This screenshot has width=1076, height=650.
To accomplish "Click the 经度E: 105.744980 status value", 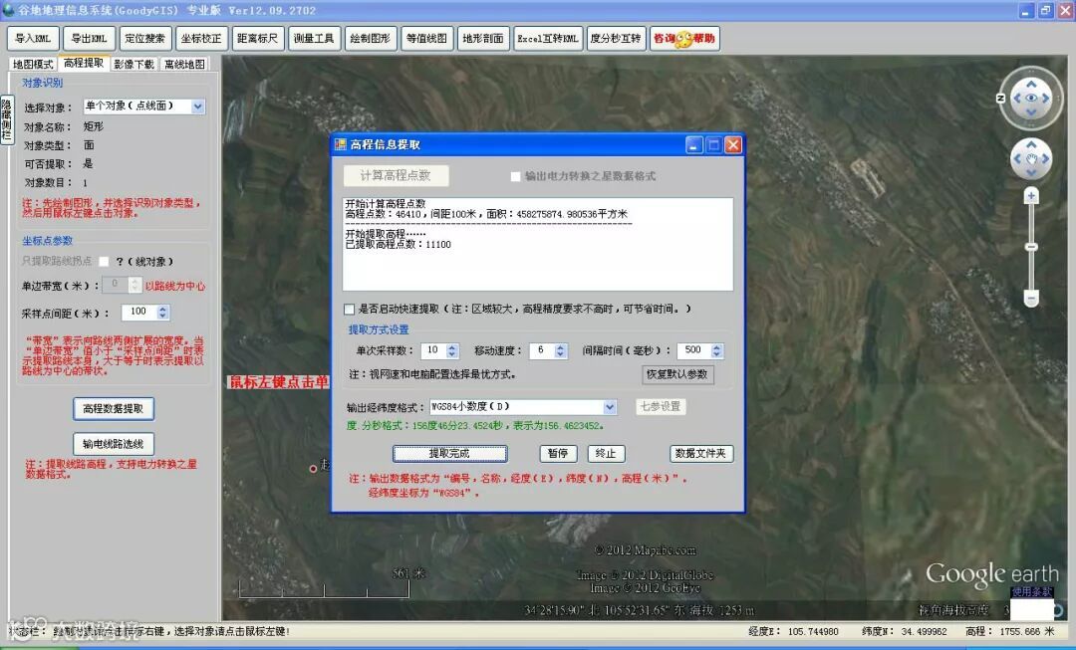I will coord(793,631).
